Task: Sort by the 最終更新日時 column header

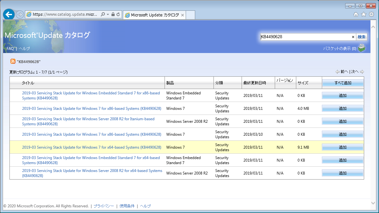Action: [255, 83]
